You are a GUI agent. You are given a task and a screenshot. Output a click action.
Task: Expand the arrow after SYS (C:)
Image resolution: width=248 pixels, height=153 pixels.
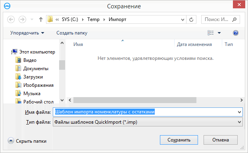(83, 19)
